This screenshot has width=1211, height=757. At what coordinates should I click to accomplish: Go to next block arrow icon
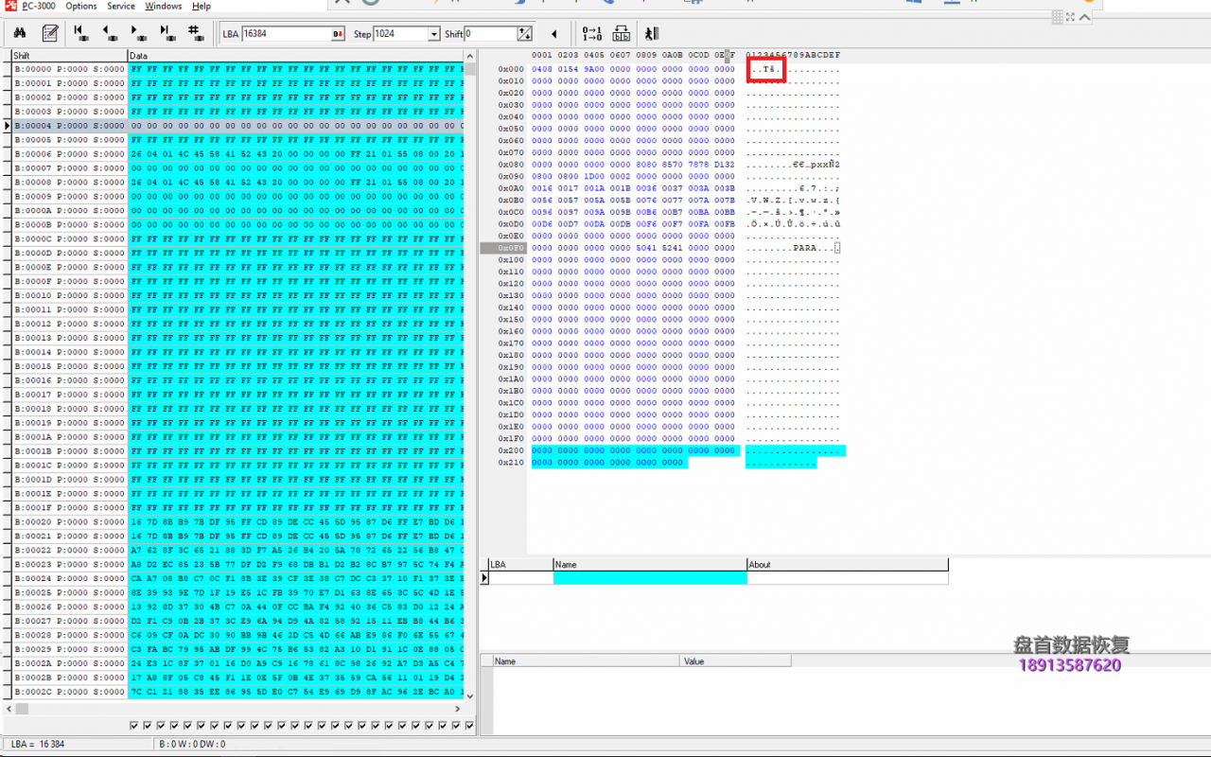(x=139, y=34)
